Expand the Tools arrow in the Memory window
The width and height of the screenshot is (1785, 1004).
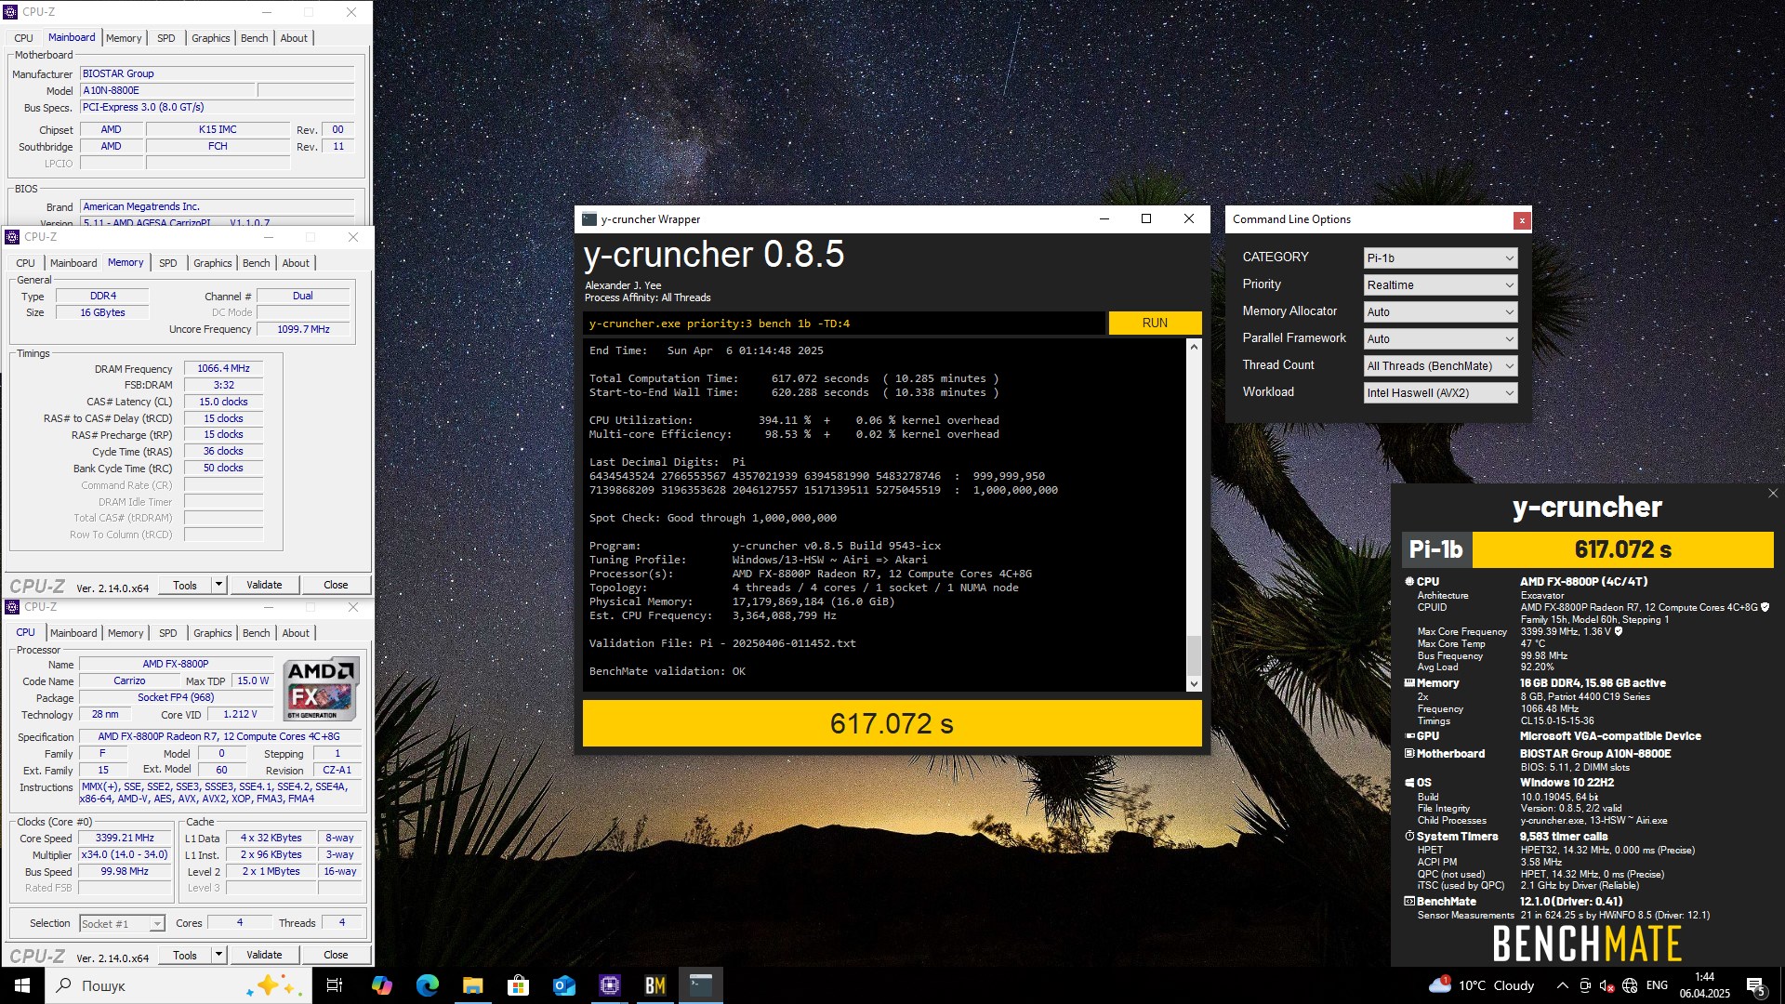pos(218,585)
